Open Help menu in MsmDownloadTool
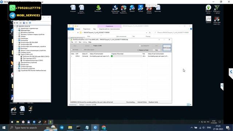The image size is (233, 131). [90, 42]
